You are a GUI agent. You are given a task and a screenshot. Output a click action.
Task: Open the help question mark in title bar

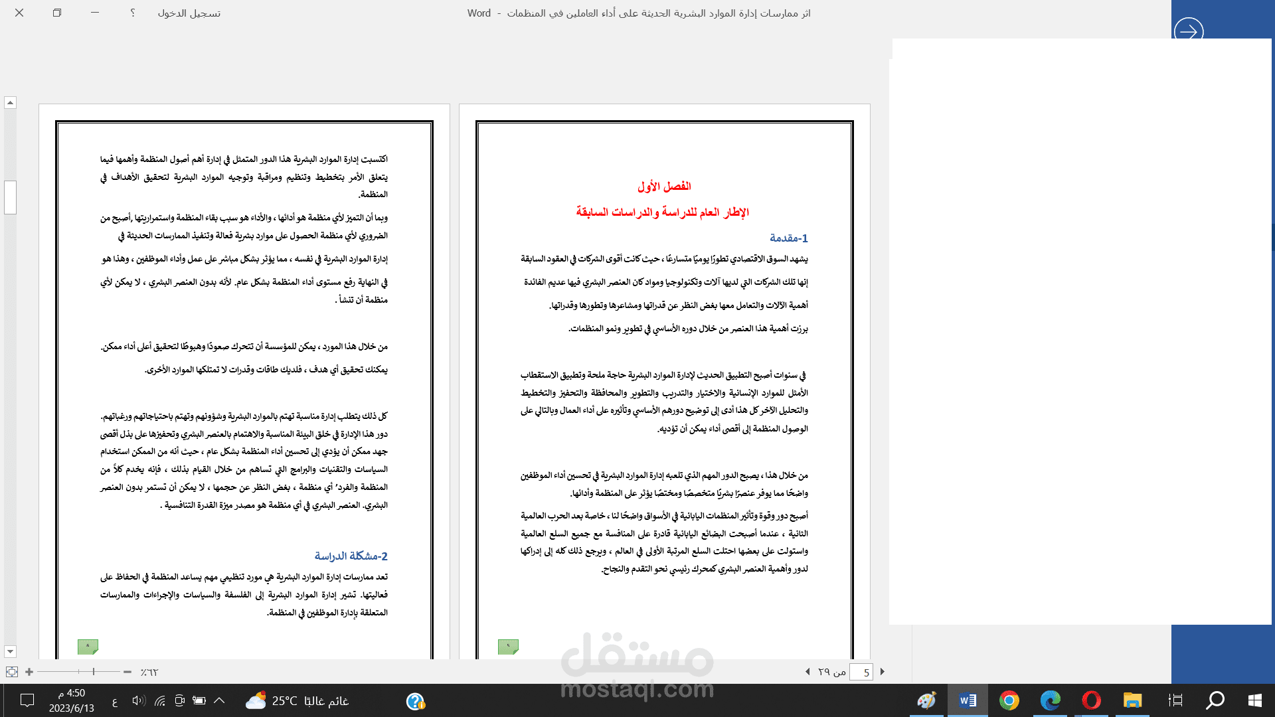[133, 13]
